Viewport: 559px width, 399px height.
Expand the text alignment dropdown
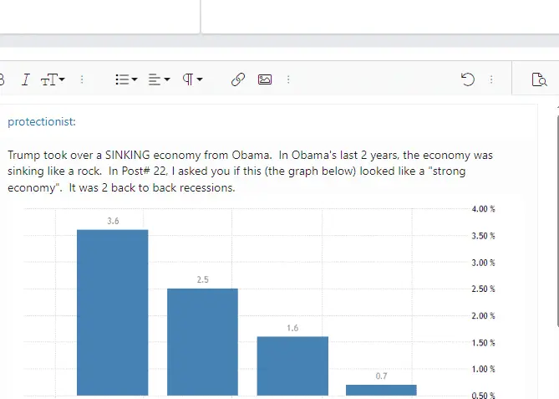[x=159, y=79]
